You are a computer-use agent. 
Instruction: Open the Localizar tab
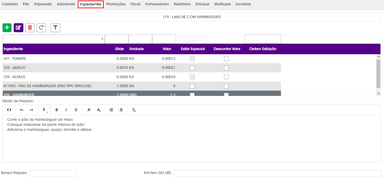pyautogui.click(x=243, y=4)
